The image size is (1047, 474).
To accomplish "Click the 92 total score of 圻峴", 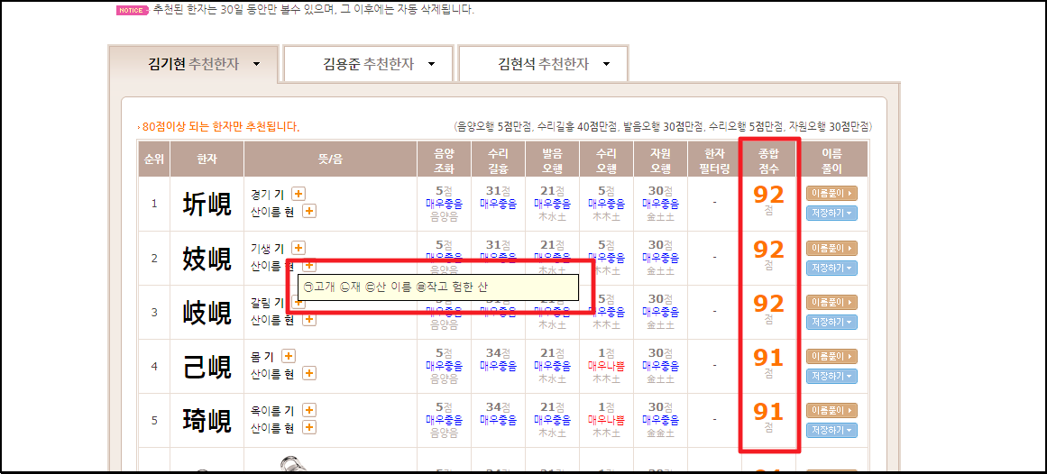I will pos(768,195).
